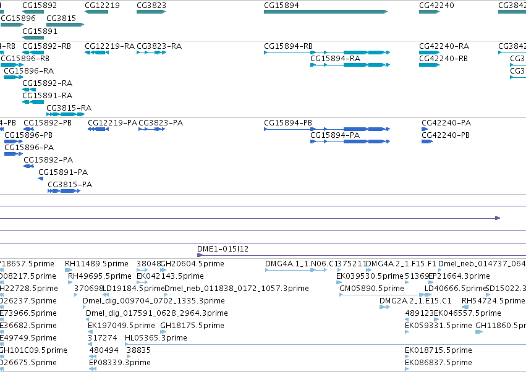Open the CG3815 gene feature
The image size is (526, 372).
coord(65,25)
